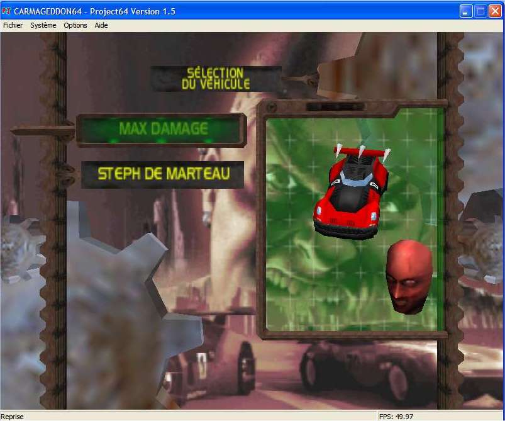505x421 pixels.
Task: Click the SÉLECTION DU VÉHICULE title sign
Action: [216, 79]
